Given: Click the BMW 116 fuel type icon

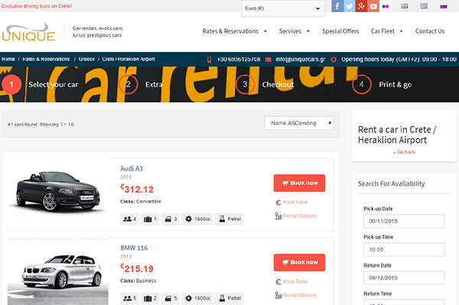Looking at the screenshot, I should pyautogui.click(x=222, y=298).
